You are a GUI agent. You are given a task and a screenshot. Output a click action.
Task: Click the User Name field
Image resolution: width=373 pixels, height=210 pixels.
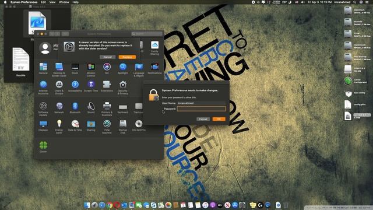click(x=201, y=103)
